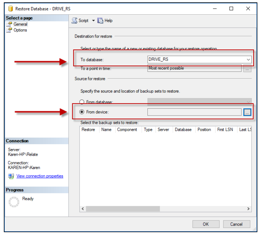The height and width of the screenshot is (236, 263).
Task: Click the Position column header
Action: [204, 130]
